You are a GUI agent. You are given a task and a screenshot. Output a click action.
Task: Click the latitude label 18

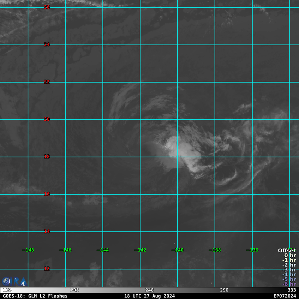click(x=47, y=157)
